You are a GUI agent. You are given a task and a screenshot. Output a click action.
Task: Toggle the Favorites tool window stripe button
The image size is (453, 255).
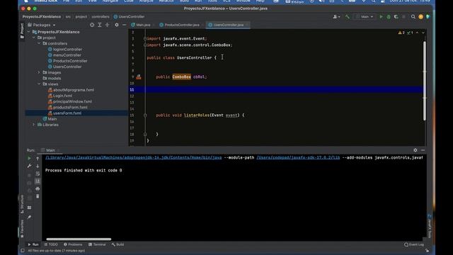click(22, 228)
